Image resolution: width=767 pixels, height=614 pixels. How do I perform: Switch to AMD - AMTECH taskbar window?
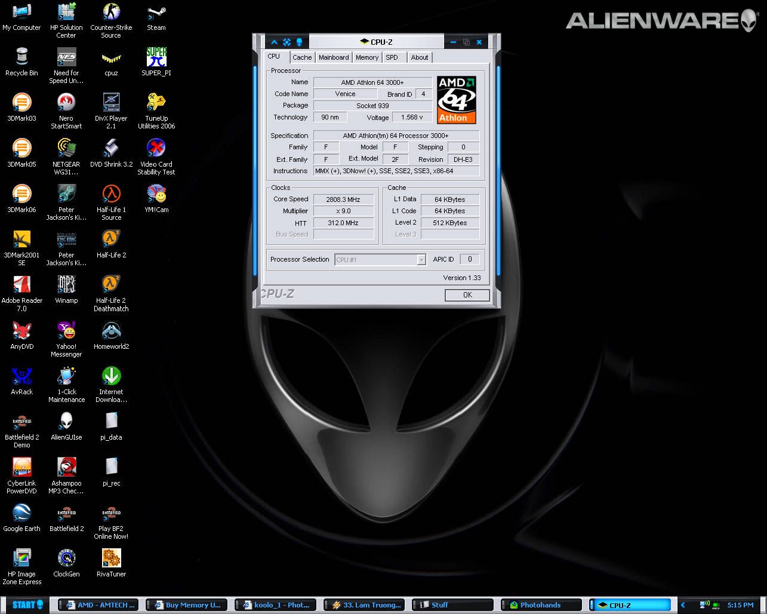click(x=99, y=605)
